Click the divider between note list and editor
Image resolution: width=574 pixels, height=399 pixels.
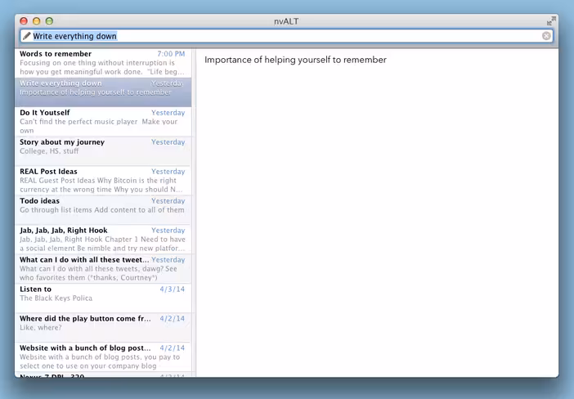pos(194,213)
